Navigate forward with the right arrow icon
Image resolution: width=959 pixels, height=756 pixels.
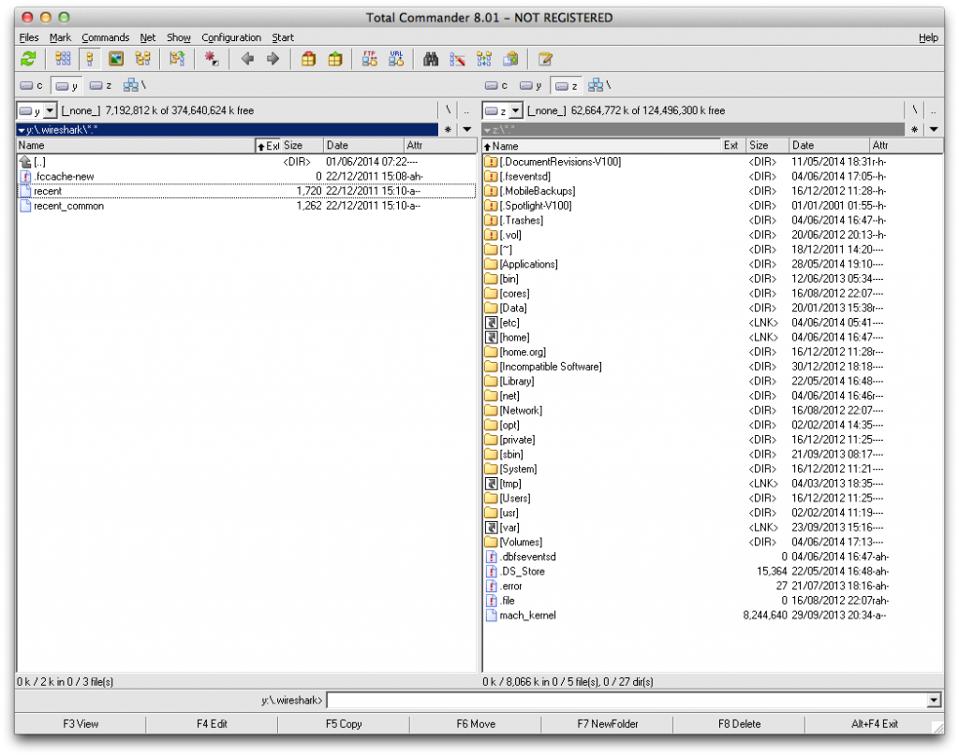pyautogui.click(x=273, y=59)
